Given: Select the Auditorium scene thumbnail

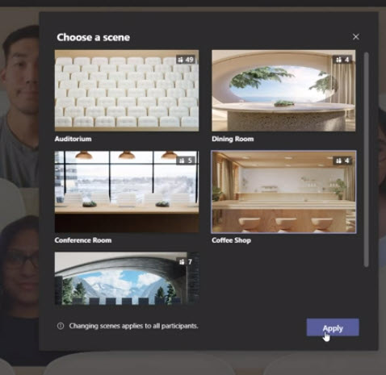Looking at the screenshot, I should tap(127, 90).
